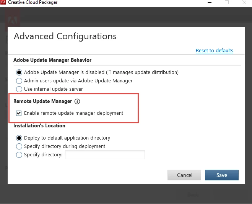
Task: Click the Installation's Location section heading
Action: pos(39,125)
